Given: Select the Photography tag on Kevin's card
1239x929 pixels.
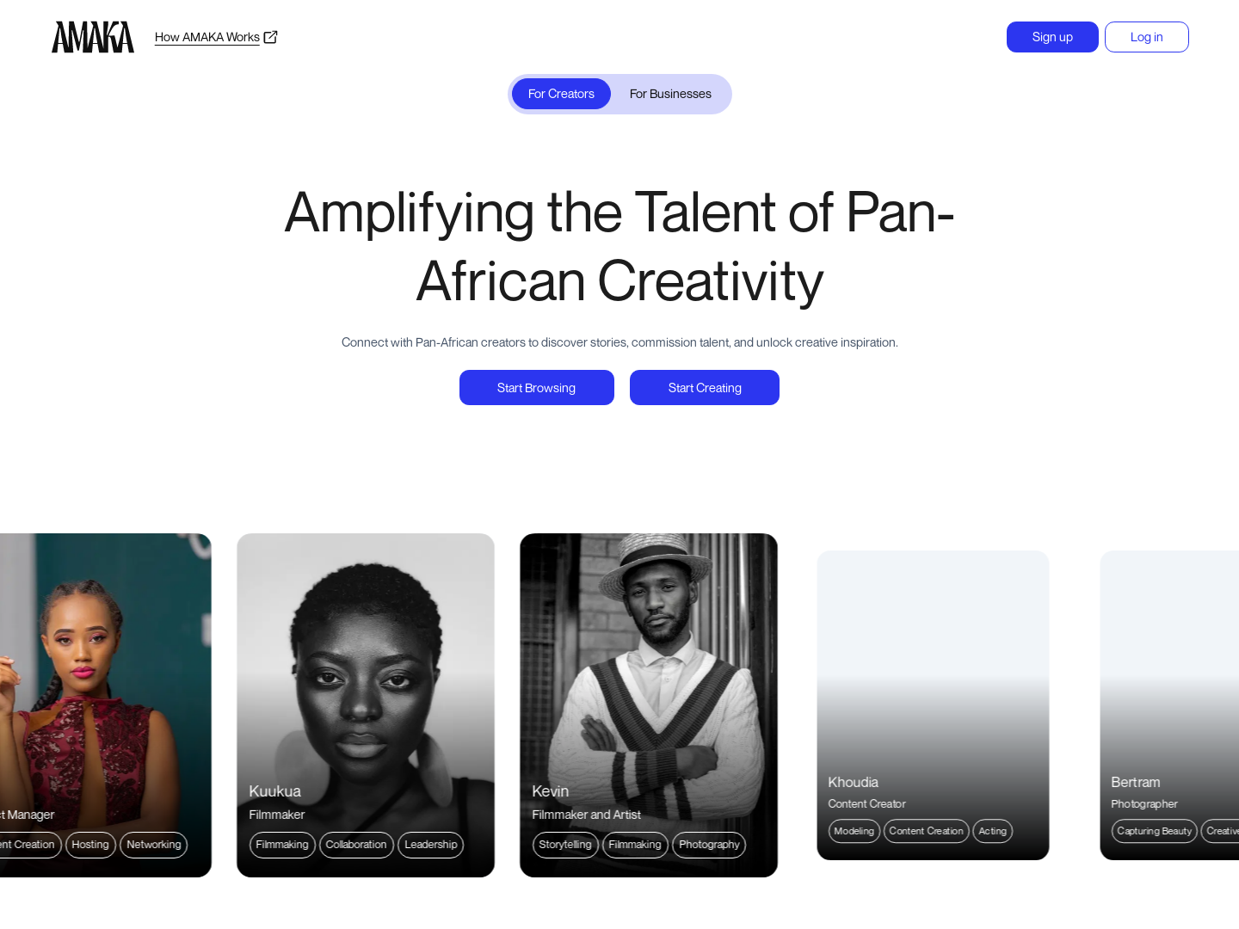Looking at the screenshot, I should coord(709,845).
